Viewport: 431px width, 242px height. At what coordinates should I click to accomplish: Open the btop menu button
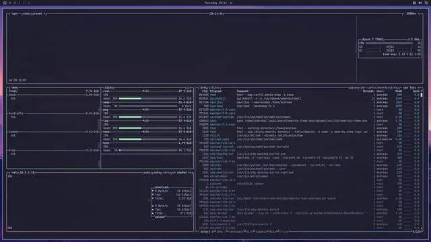click(x=26, y=13)
